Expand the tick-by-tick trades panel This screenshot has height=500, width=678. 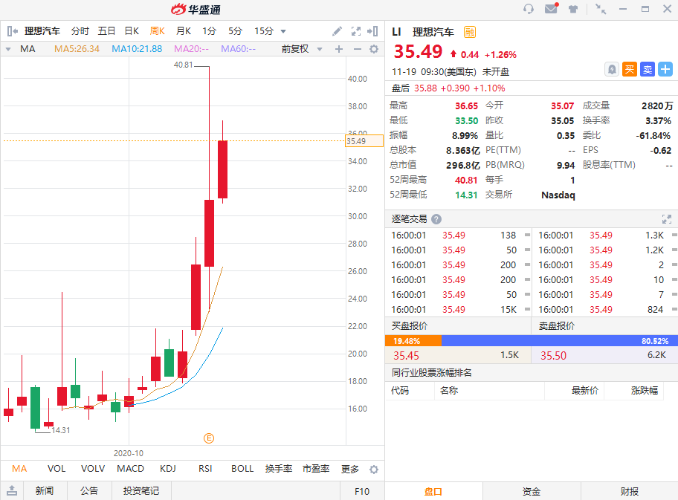[x=666, y=219]
